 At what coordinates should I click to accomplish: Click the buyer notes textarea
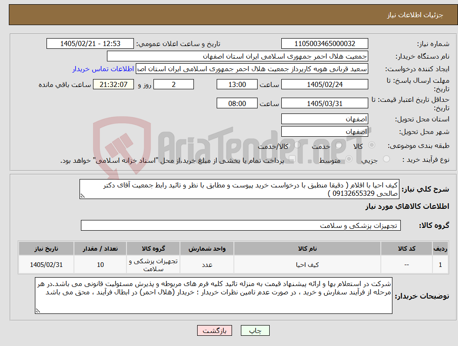(x=213, y=296)
